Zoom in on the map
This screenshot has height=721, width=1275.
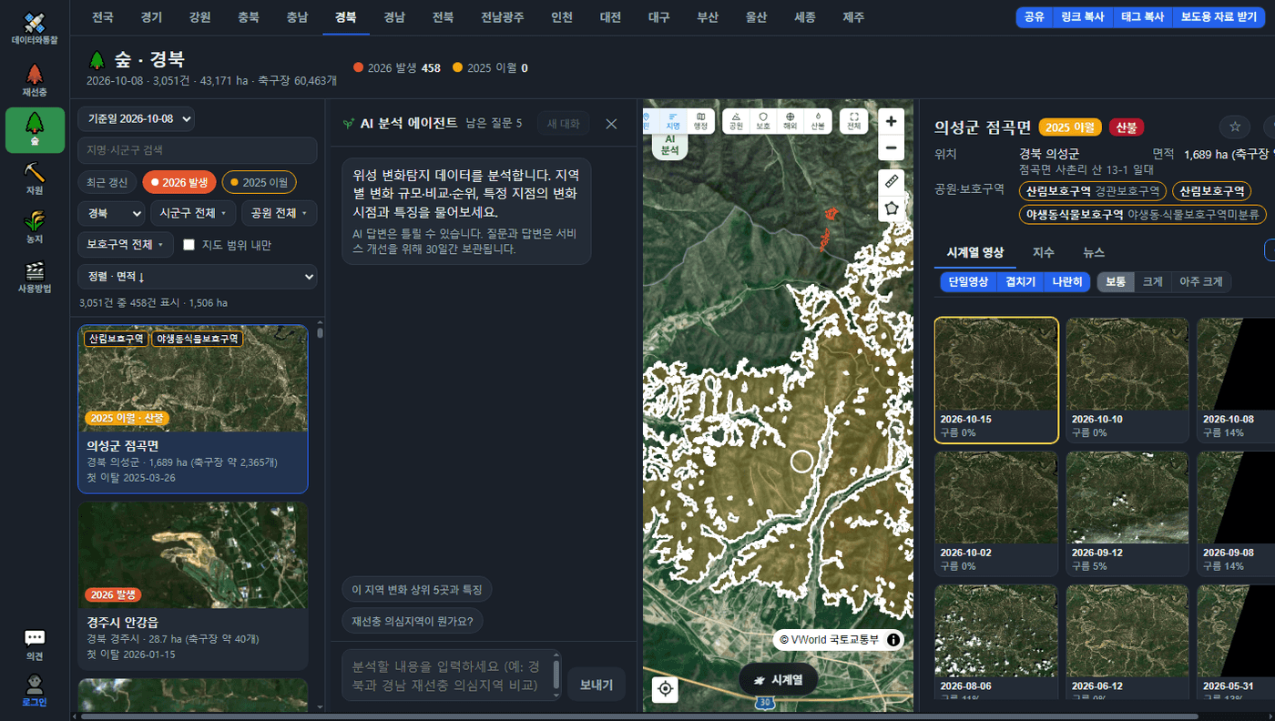pyautogui.click(x=892, y=121)
